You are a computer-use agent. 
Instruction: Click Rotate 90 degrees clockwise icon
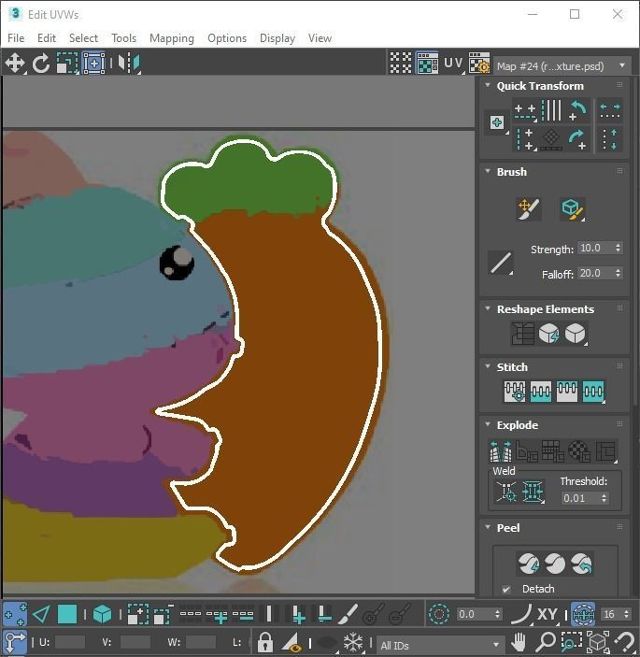(x=578, y=139)
